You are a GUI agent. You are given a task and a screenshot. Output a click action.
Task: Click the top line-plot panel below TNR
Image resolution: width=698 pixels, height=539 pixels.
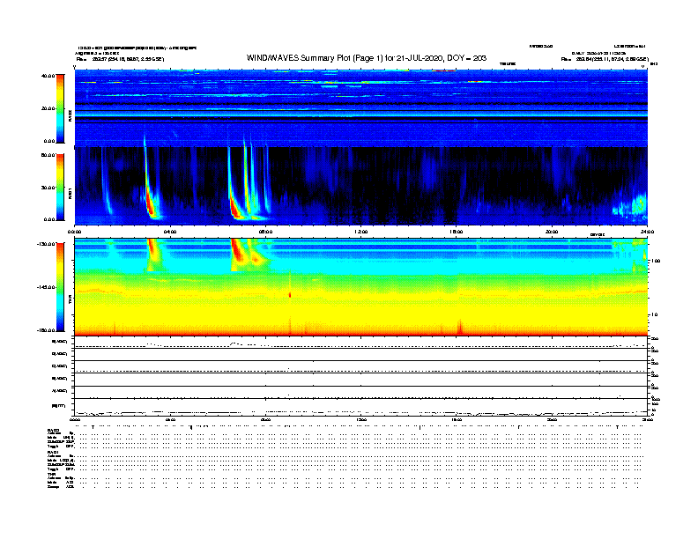click(x=360, y=343)
